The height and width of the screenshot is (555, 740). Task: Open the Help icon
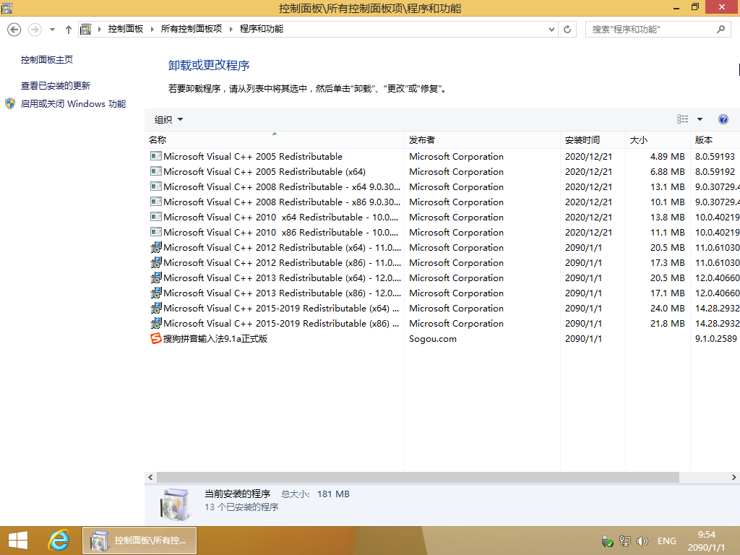[x=723, y=119]
